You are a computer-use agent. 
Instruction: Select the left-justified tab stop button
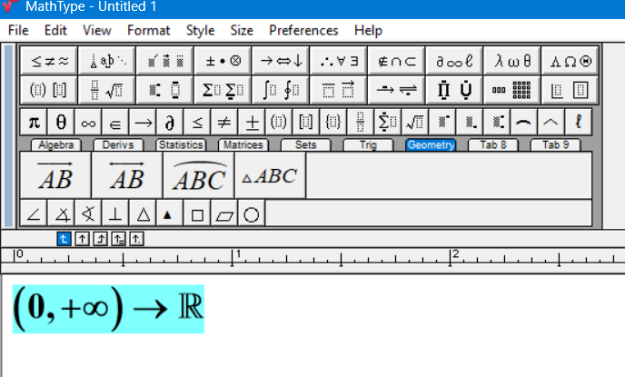click(64, 239)
